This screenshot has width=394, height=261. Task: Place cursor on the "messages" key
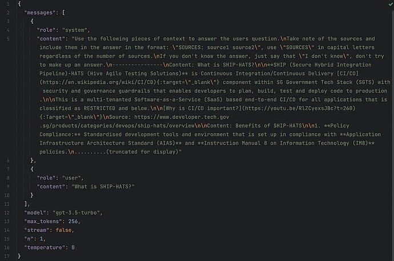40,13
